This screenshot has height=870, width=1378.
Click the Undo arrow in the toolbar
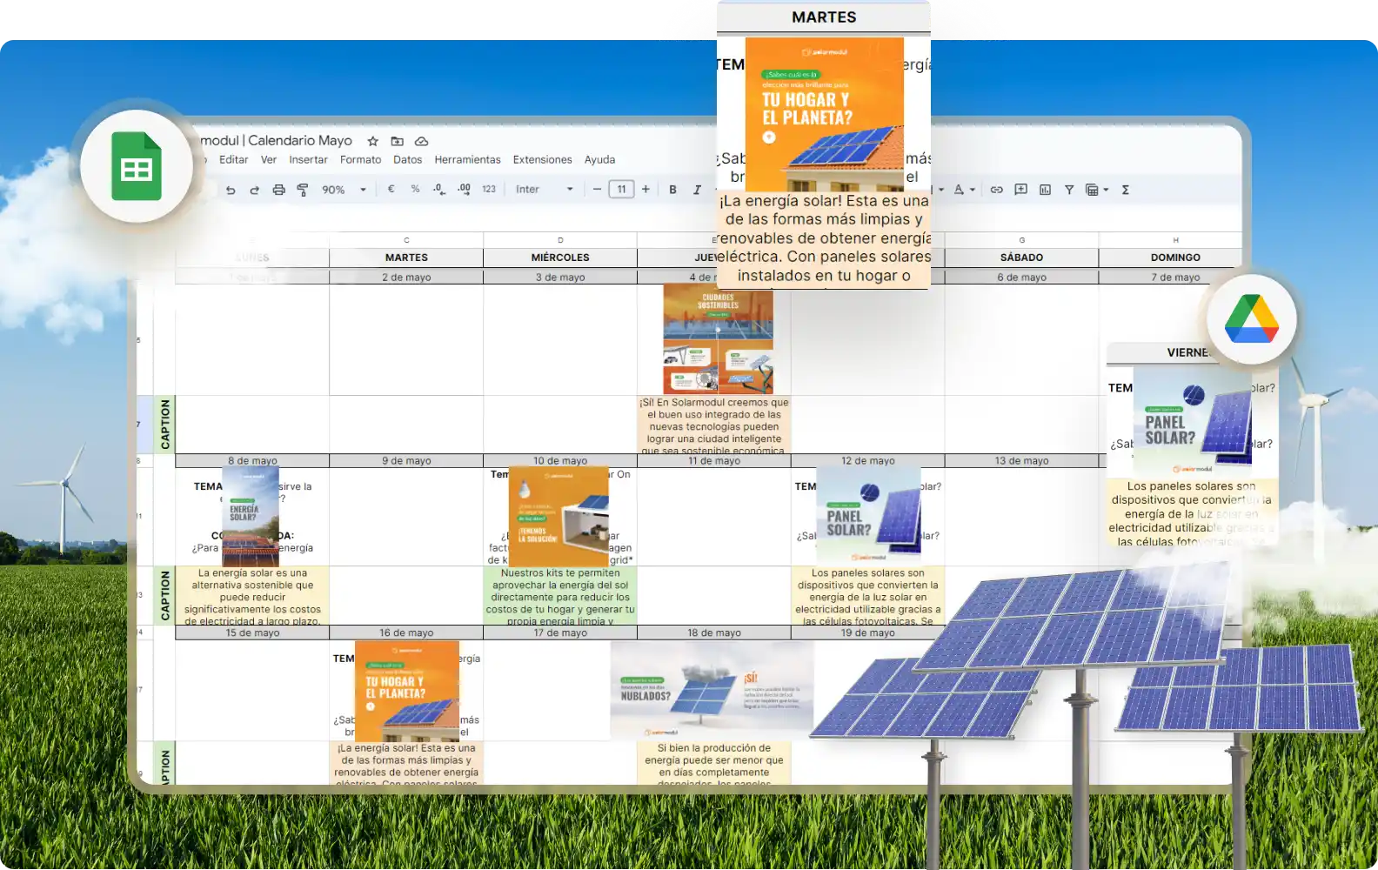click(x=231, y=190)
